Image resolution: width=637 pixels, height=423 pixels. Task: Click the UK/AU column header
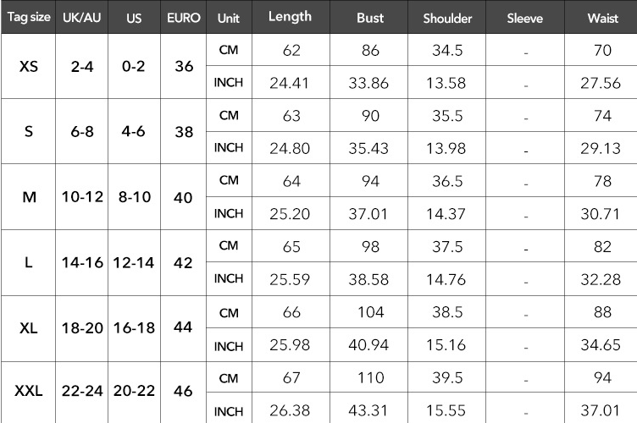[x=82, y=18]
